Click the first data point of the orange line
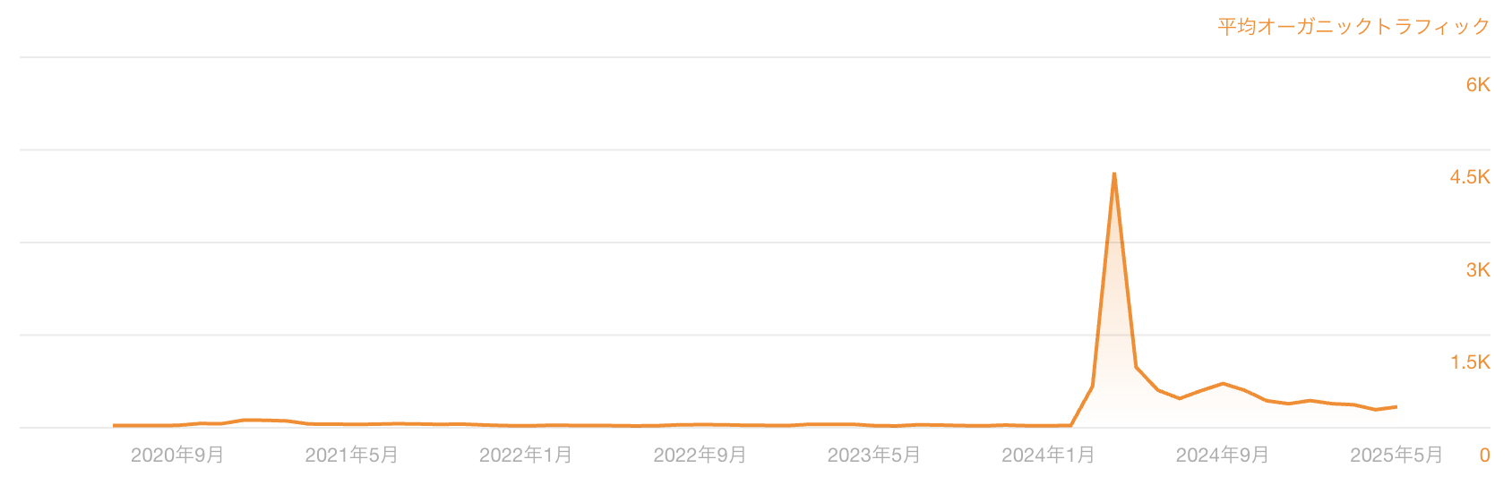Viewport: 1512px width, 485px height. click(x=114, y=425)
